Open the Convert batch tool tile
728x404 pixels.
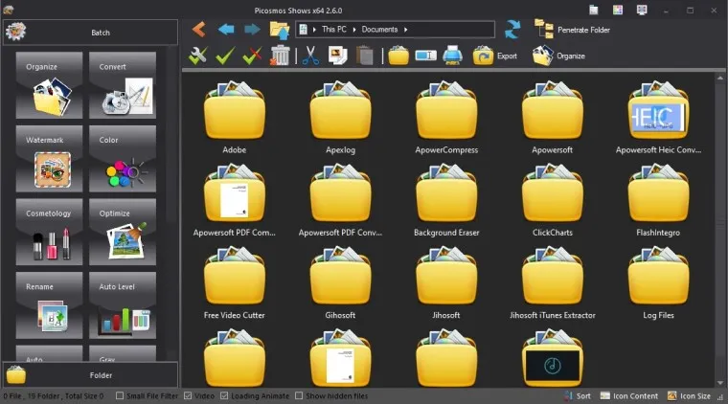tap(123, 85)
